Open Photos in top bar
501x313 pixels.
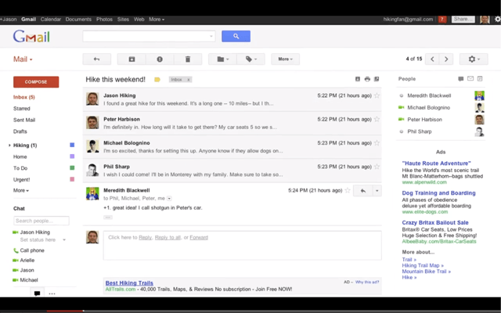(x=104, y=19)
